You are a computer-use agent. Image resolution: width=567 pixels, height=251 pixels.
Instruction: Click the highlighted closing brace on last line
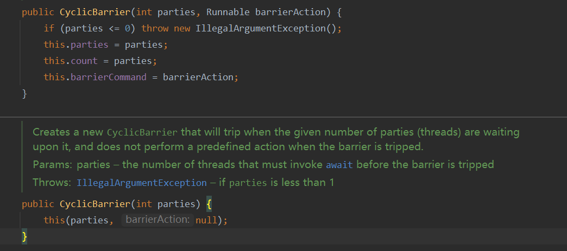tap(24, 237)
